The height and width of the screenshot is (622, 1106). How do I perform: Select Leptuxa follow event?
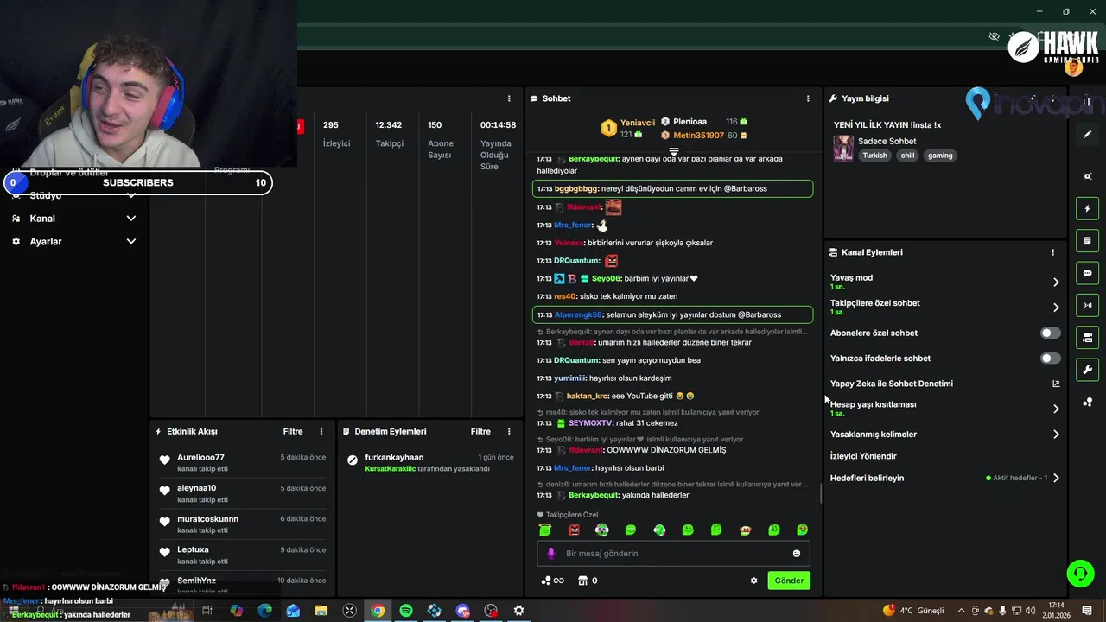[243, 555]
